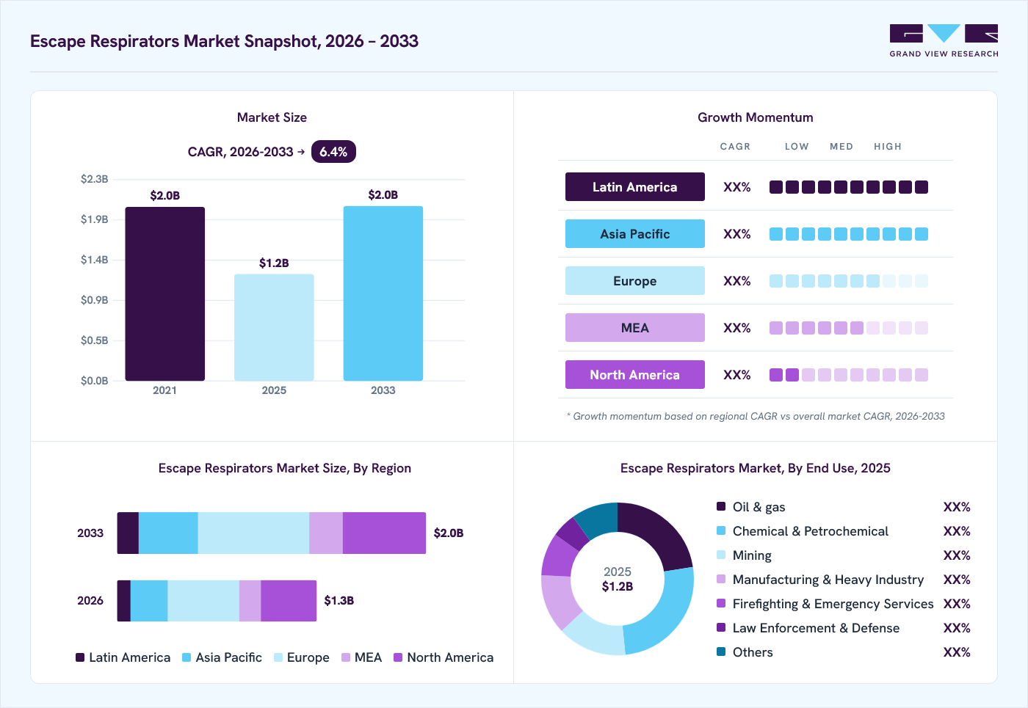Click the Europe region label in Growth Momentum

(635, 281)
